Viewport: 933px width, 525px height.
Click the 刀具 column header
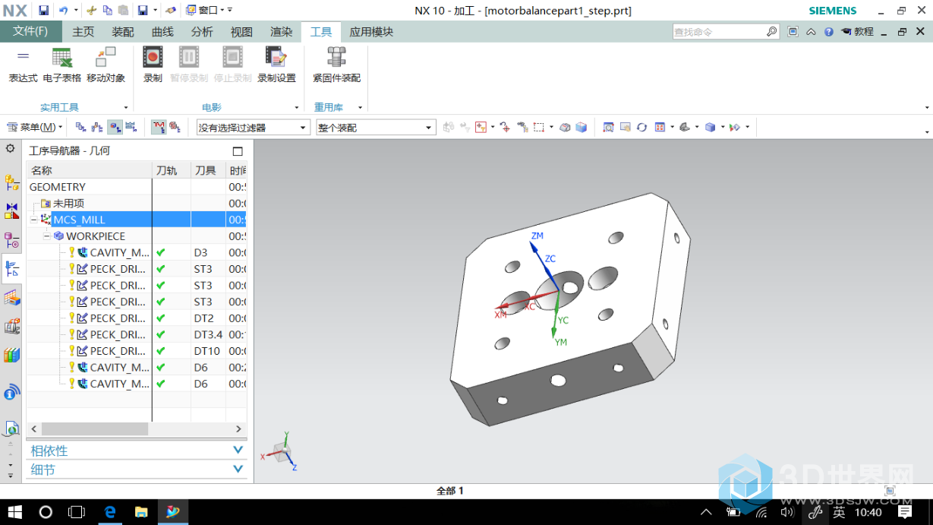[208, 170]
